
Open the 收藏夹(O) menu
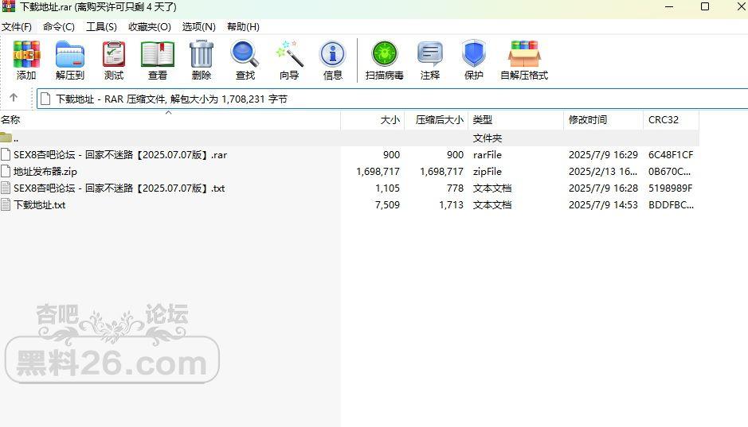click(149, 27)
